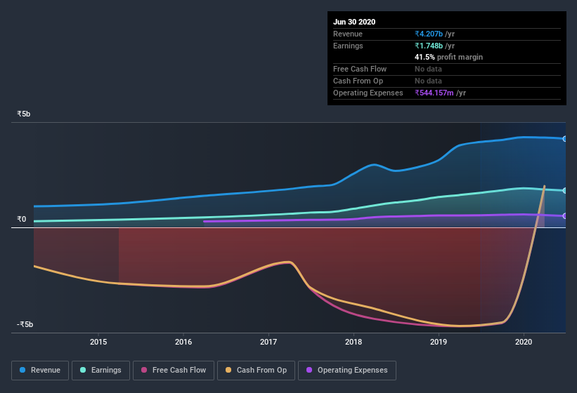Click the ₹4.207b revenue value

pos(429,34)
